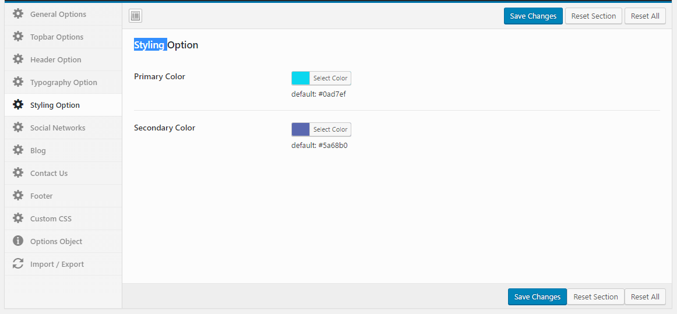Screen dimensions: 677x314
Task: Go to Contact Us settings
Action: click(x=49, y=173)
